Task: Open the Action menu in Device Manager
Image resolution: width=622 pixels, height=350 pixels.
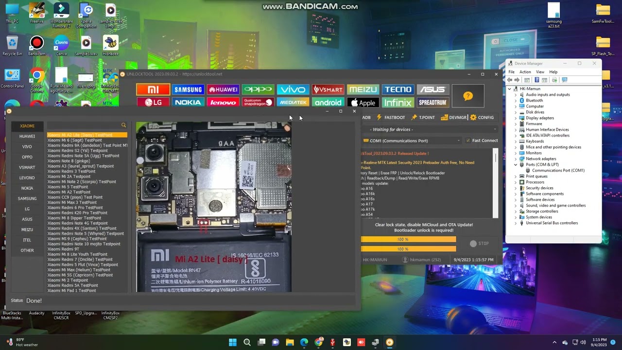Action: pos(525,72)
